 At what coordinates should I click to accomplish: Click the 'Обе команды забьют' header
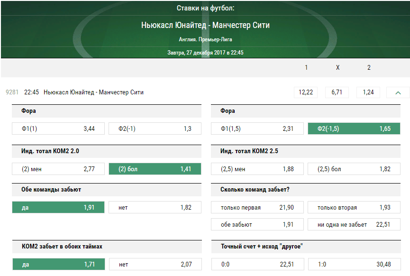point(107,190)
